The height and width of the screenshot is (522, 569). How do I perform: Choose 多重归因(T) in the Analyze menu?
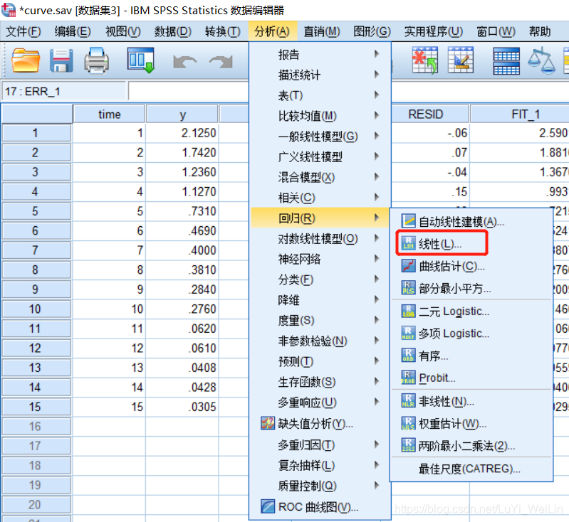[320, 444]
